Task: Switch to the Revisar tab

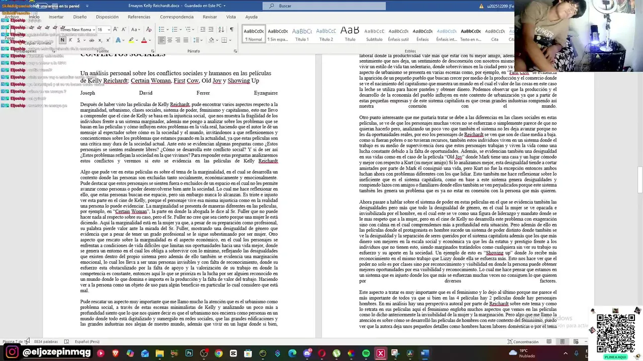Action: (210, 17)
